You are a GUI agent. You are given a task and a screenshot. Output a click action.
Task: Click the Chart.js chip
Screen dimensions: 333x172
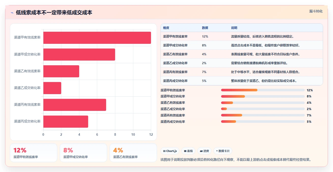170,151
